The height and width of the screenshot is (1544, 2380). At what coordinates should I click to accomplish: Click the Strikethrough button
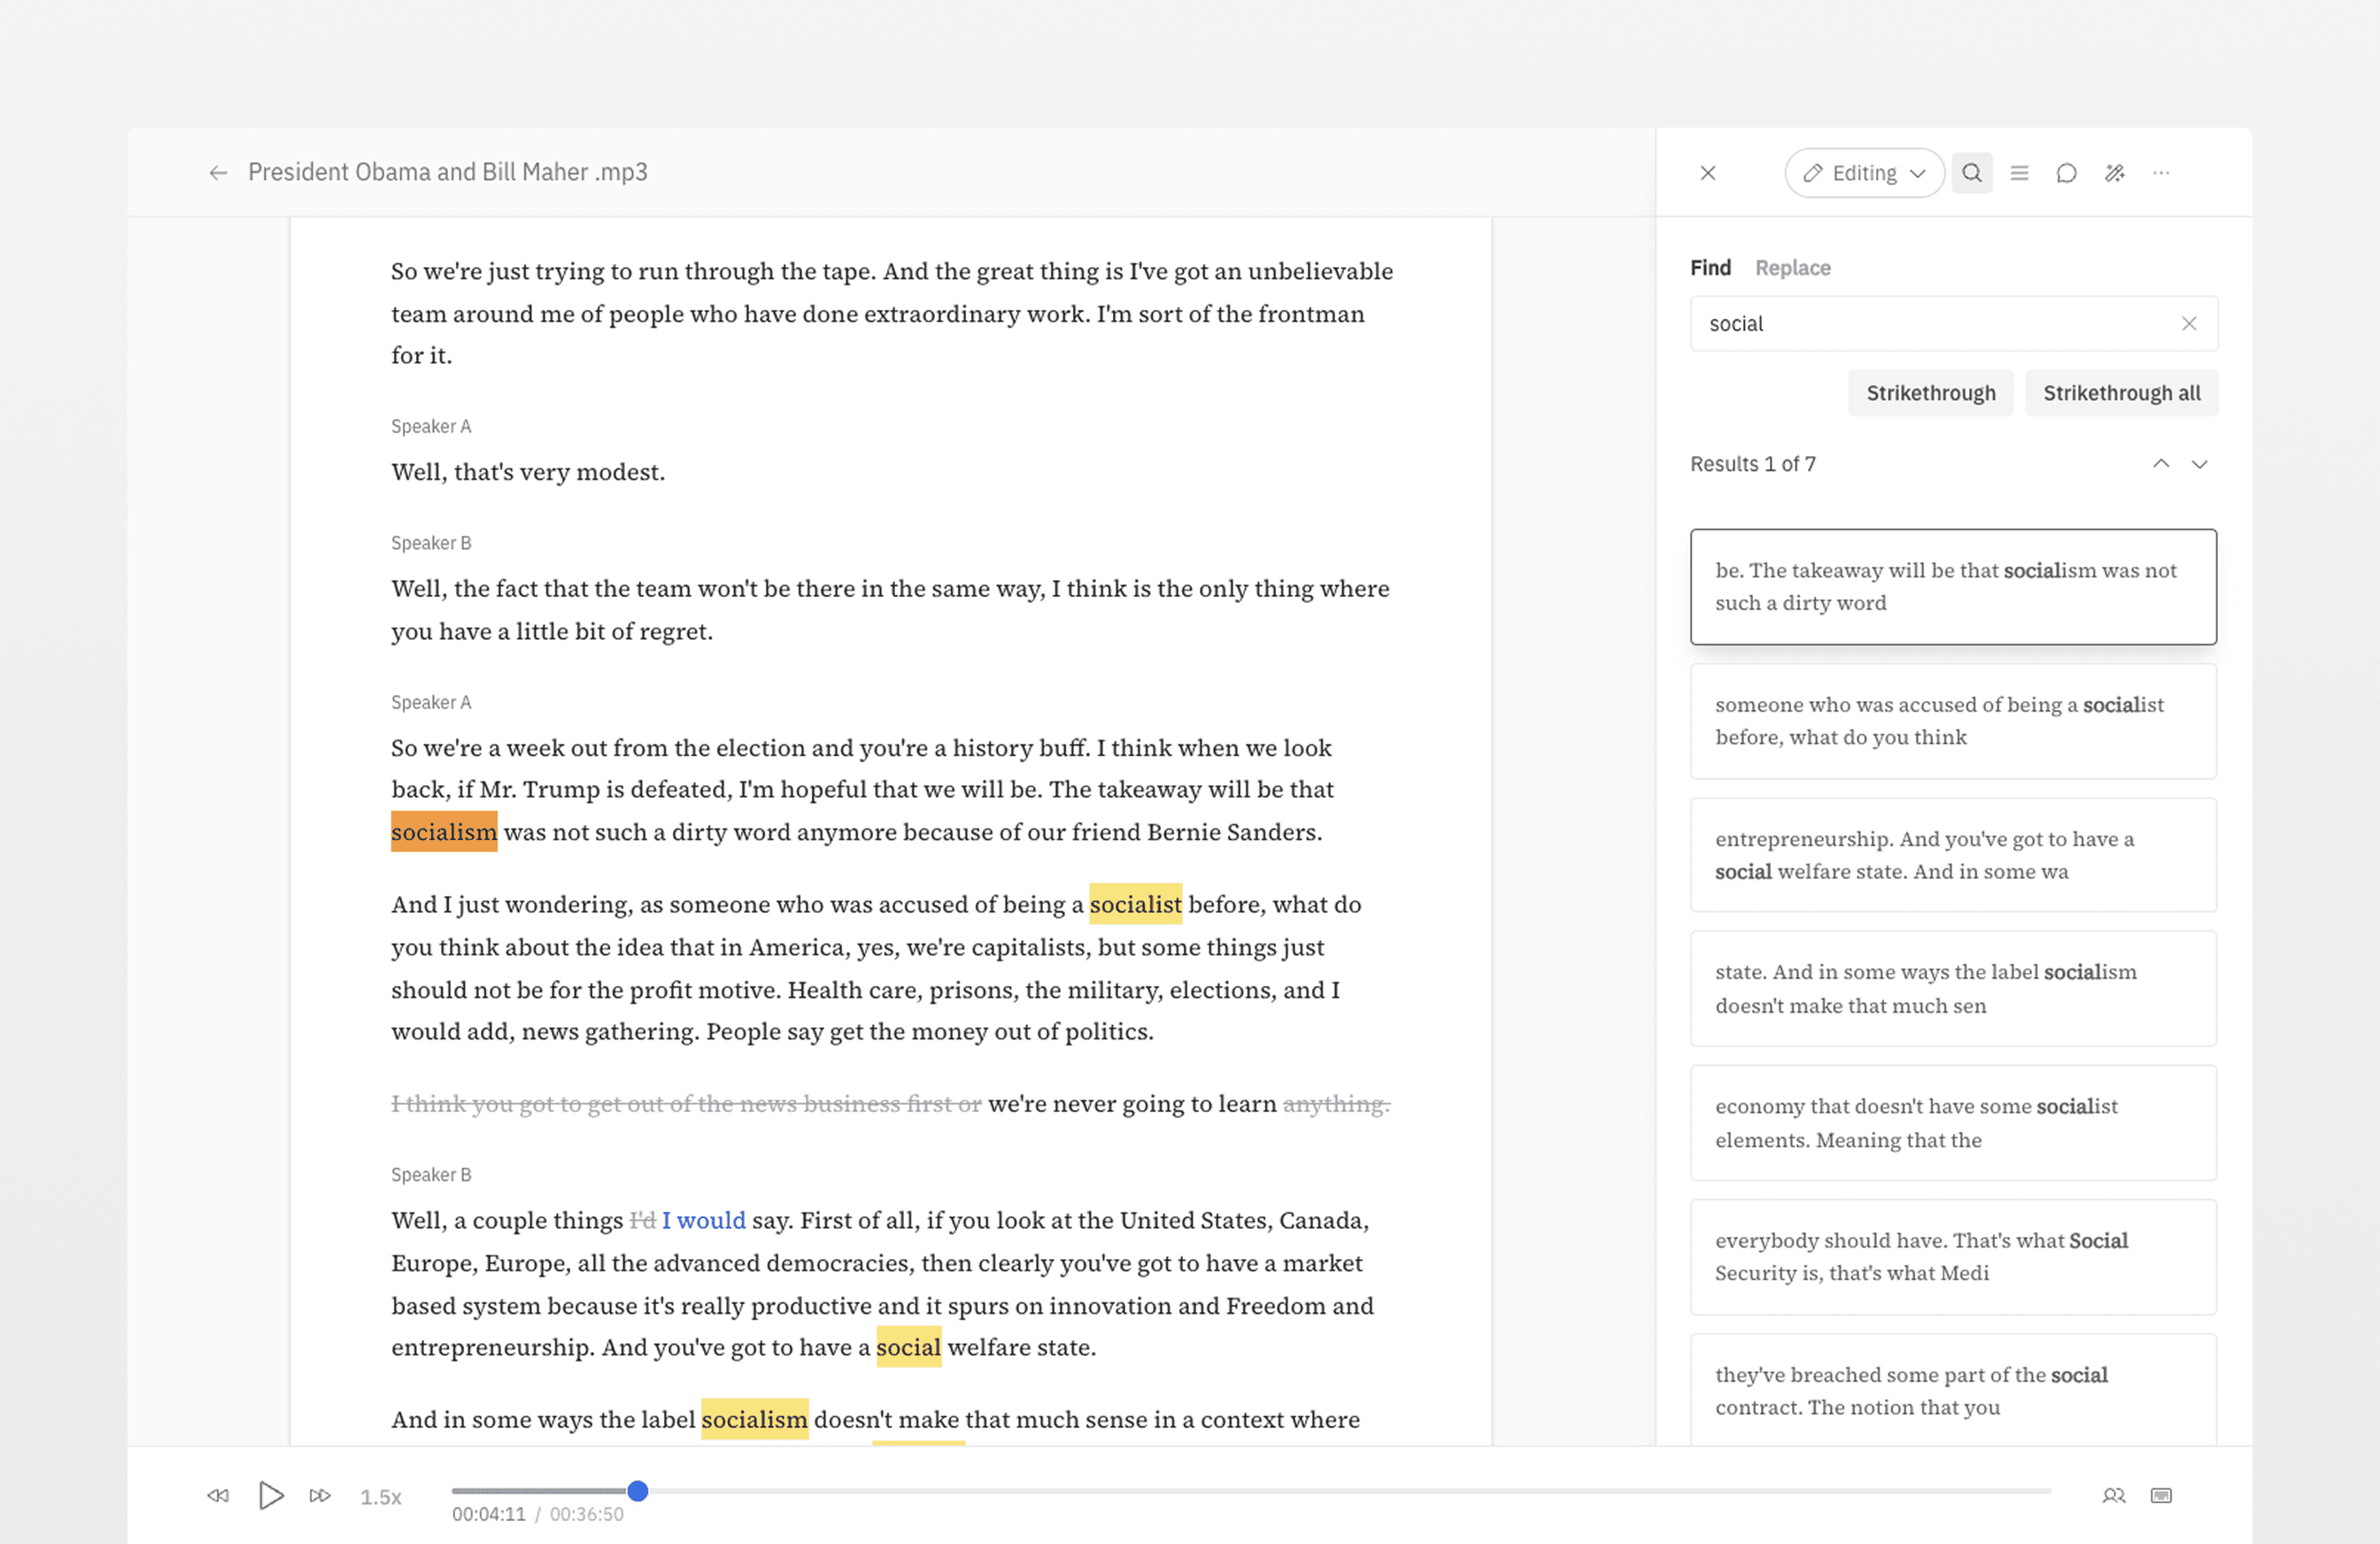[1930, 393]
